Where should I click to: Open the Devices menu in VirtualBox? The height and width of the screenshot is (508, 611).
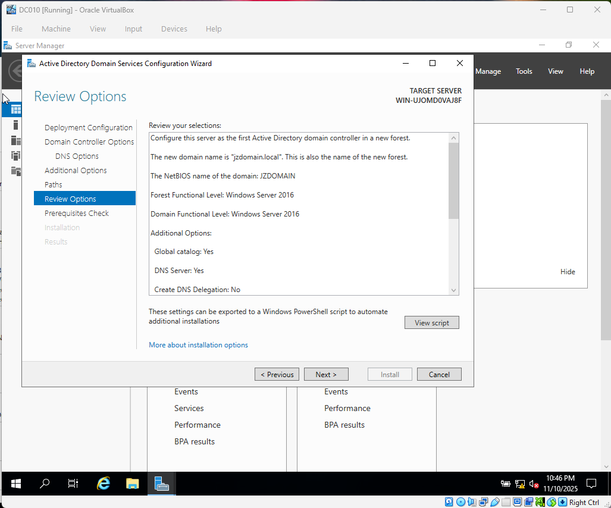[174, 29]
